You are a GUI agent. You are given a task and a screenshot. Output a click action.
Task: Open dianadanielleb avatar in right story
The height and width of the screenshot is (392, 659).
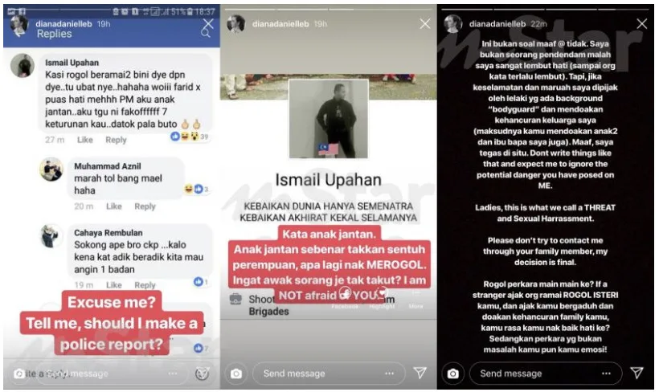click(453, 24)
